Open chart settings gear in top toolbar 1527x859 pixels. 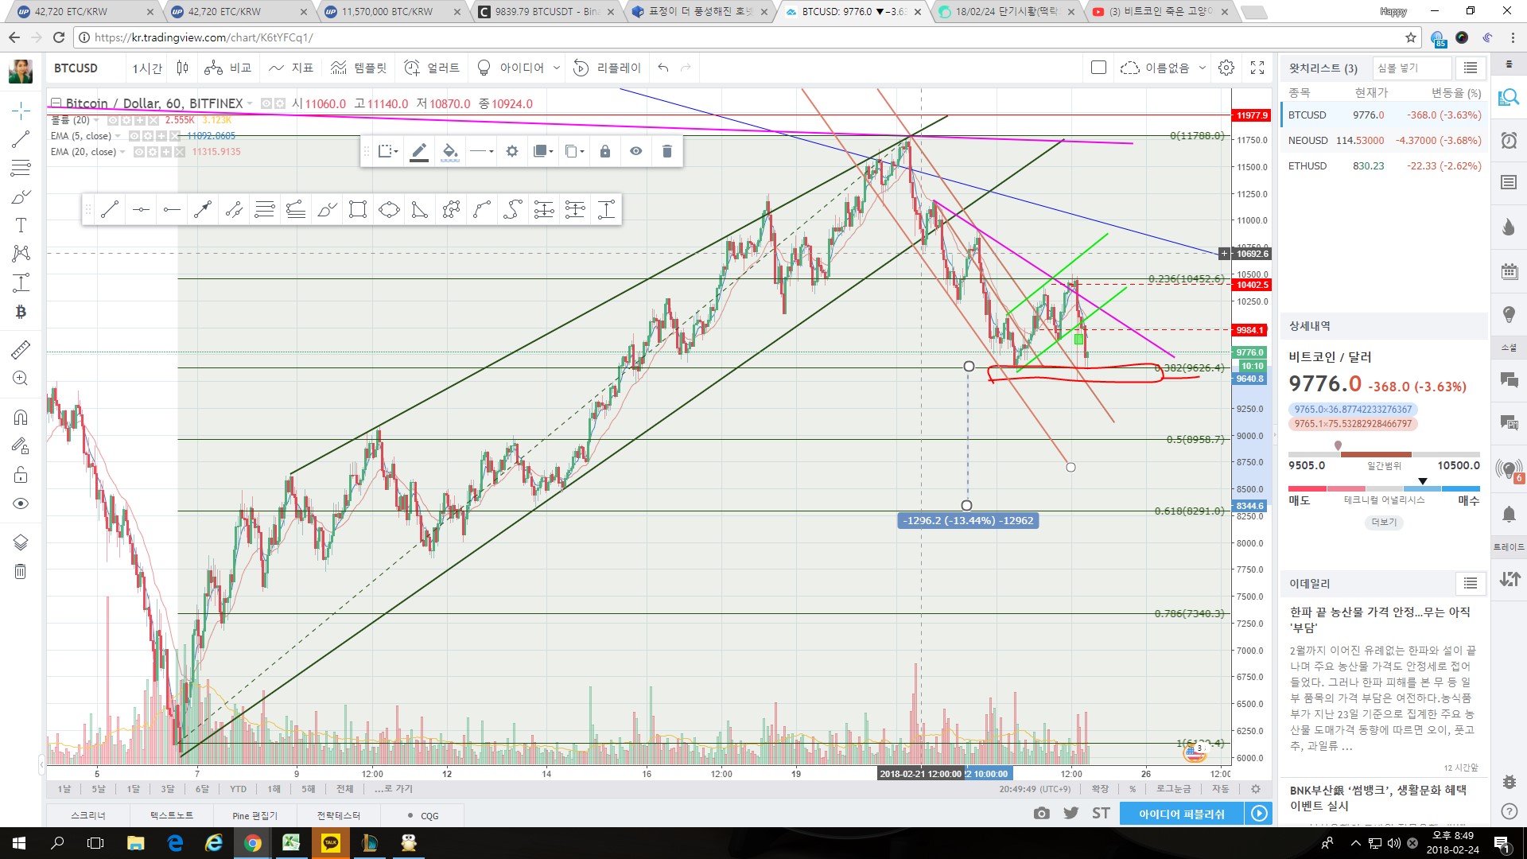[1226, 68]
